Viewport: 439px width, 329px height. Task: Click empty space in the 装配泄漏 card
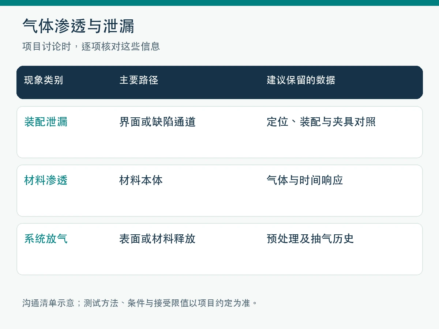(219, 144)
